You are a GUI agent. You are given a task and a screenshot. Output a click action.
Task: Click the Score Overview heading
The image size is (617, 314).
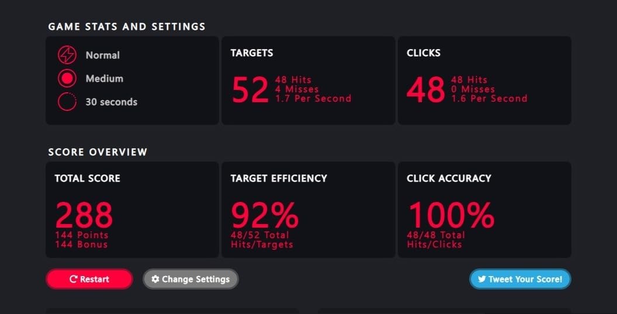coord(98,152)
